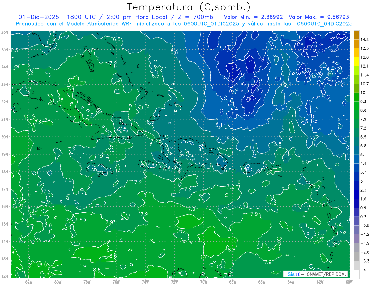This screenshot has height=286, width=371.
Task: Click the 24N latitude axis label
Action: coord(4,67)
